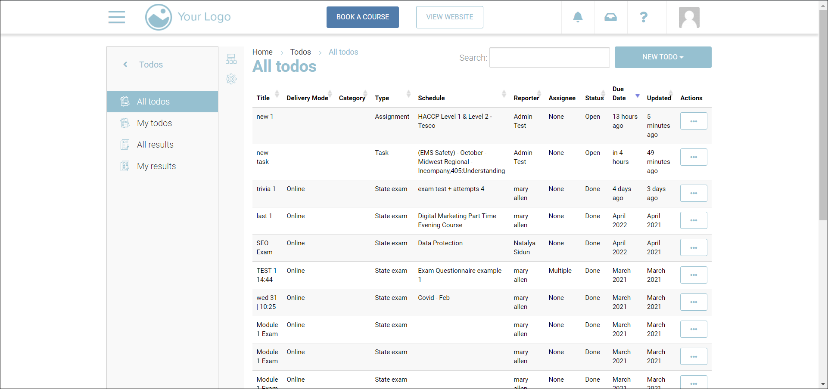Click the BOOK A COURSE button
Image resolution: width=828 pixels, height=389 pixels.
pos(362,17)
